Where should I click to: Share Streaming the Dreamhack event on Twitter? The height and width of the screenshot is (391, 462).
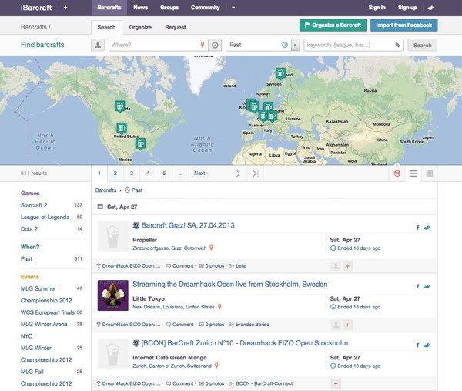tap(427, 286)
